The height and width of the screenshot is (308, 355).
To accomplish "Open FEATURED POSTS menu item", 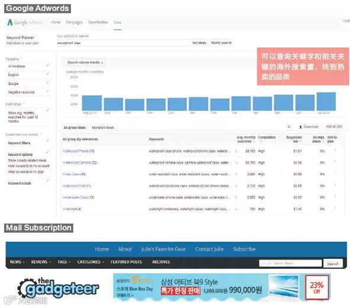I will tap(126, 262).
